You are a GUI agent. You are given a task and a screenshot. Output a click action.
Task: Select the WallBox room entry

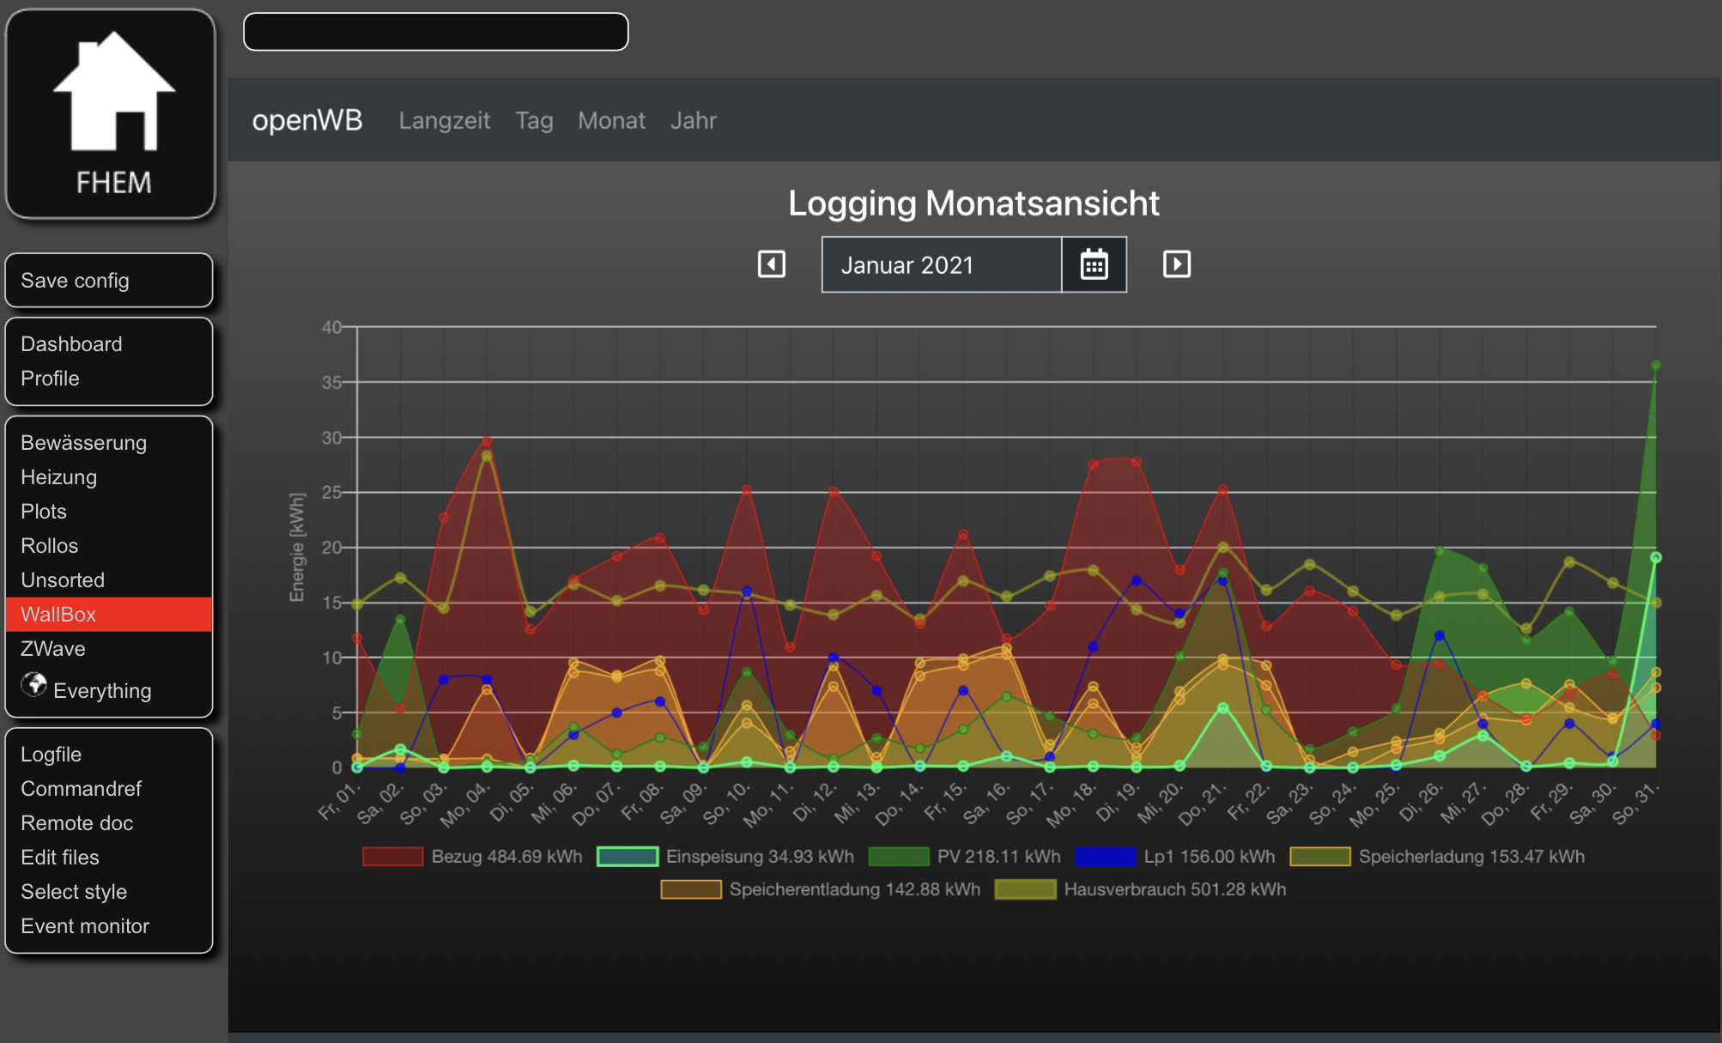(58, 615)
